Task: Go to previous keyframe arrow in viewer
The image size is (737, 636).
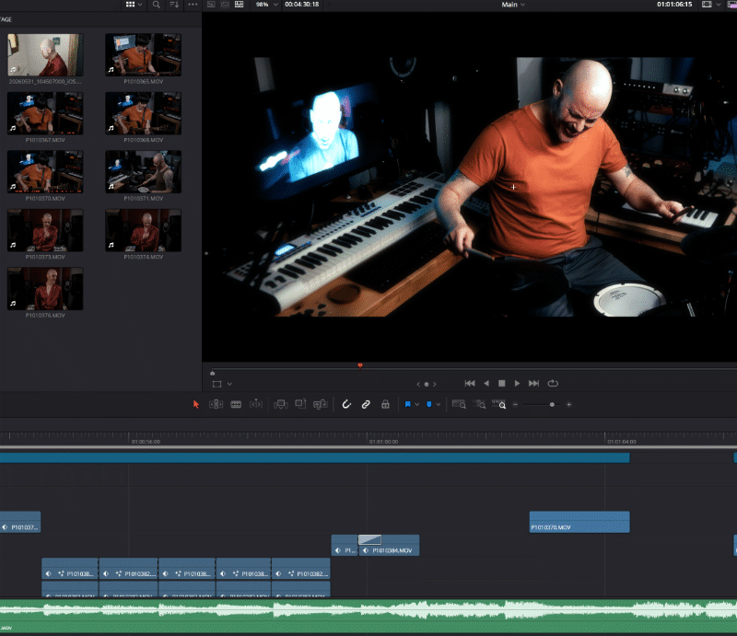Action: [418, 384]
